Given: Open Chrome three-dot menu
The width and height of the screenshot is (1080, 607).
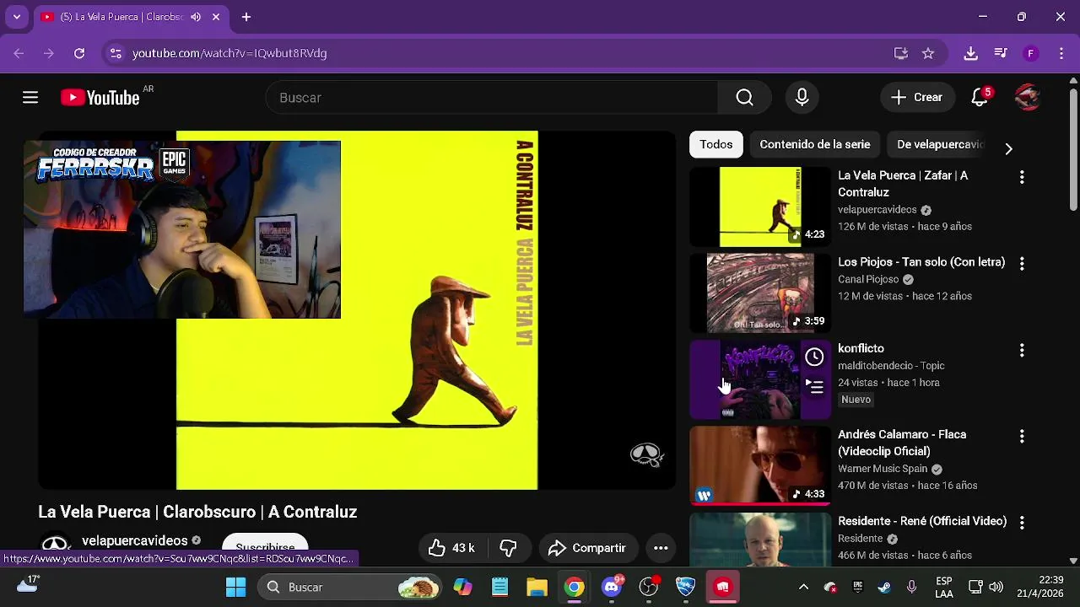Looking at the screenshot, I should 1061,53.
